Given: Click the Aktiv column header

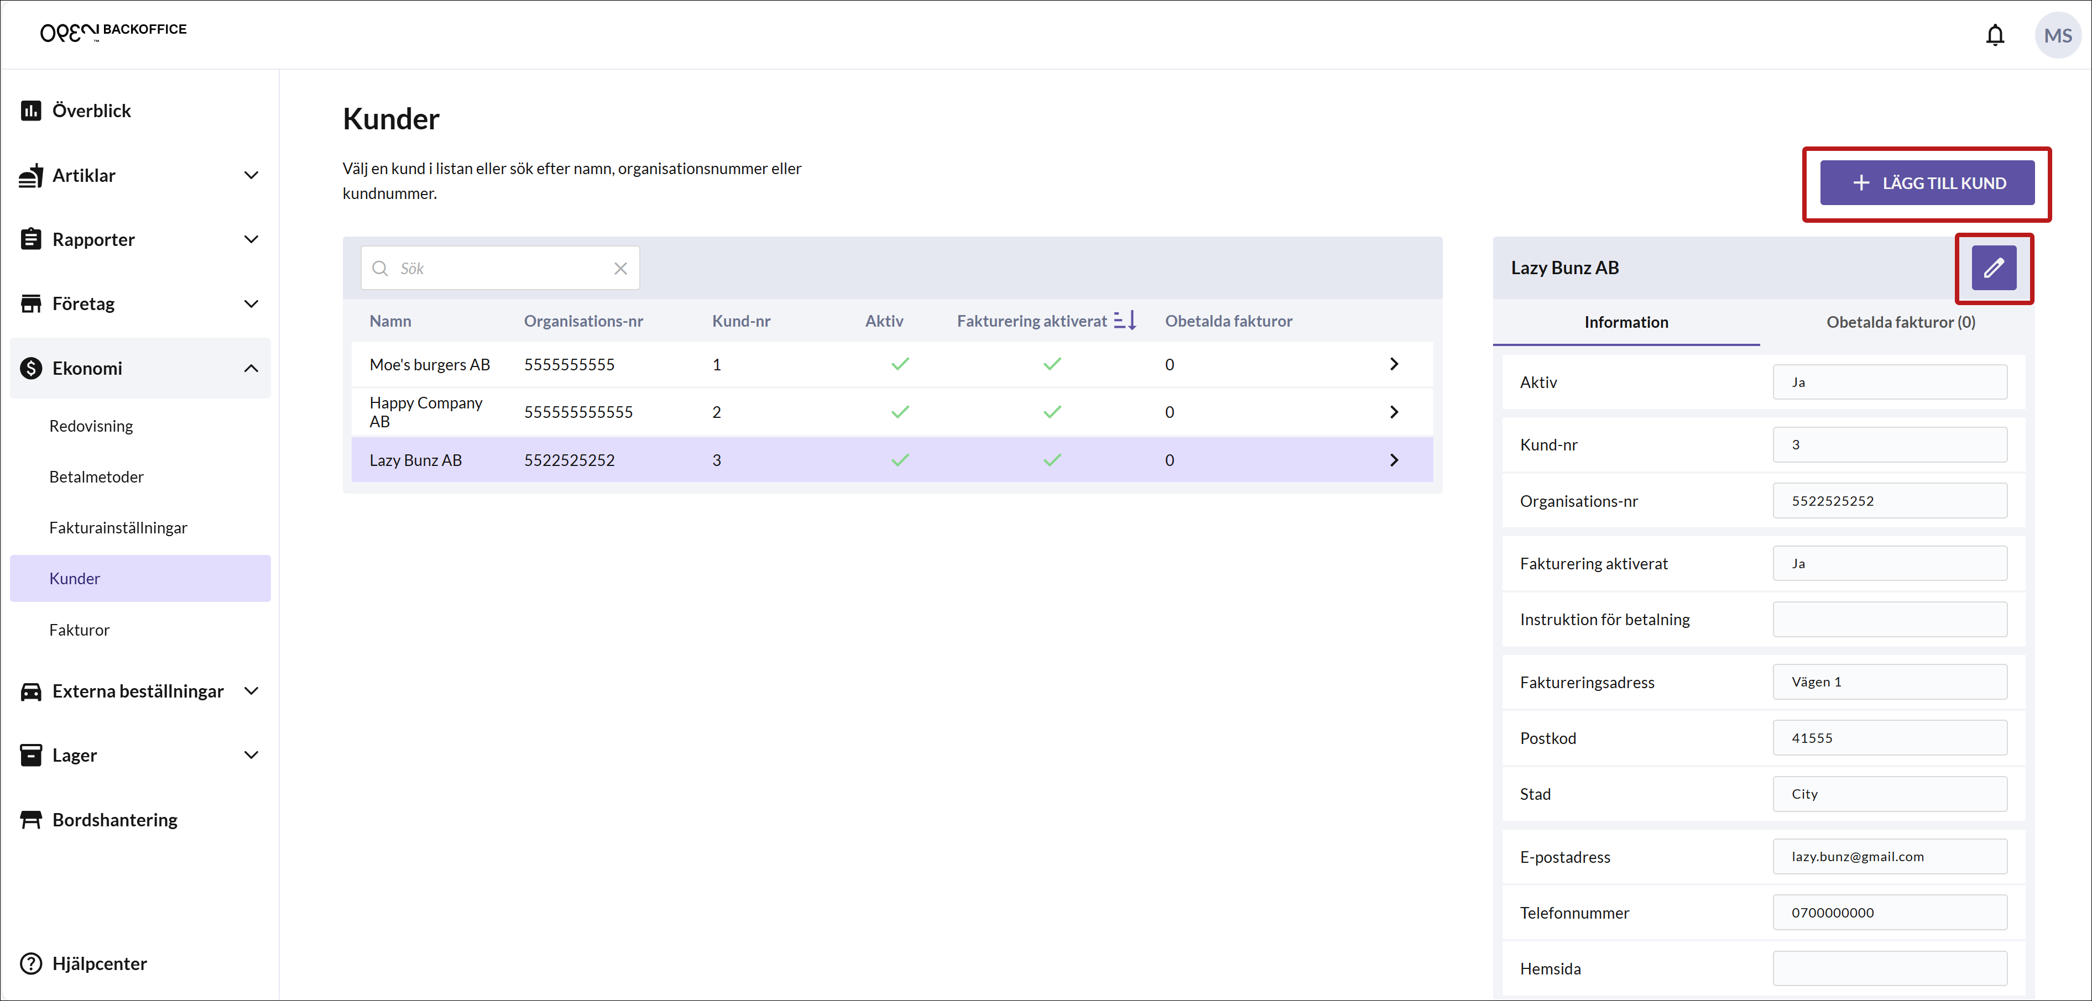Looking at the screenshot, I should coord(884,321).
